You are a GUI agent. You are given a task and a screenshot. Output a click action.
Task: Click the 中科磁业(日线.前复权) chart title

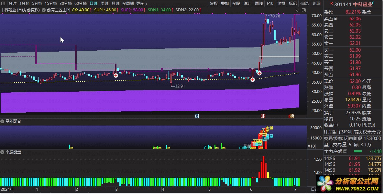(x=20, y=10)
